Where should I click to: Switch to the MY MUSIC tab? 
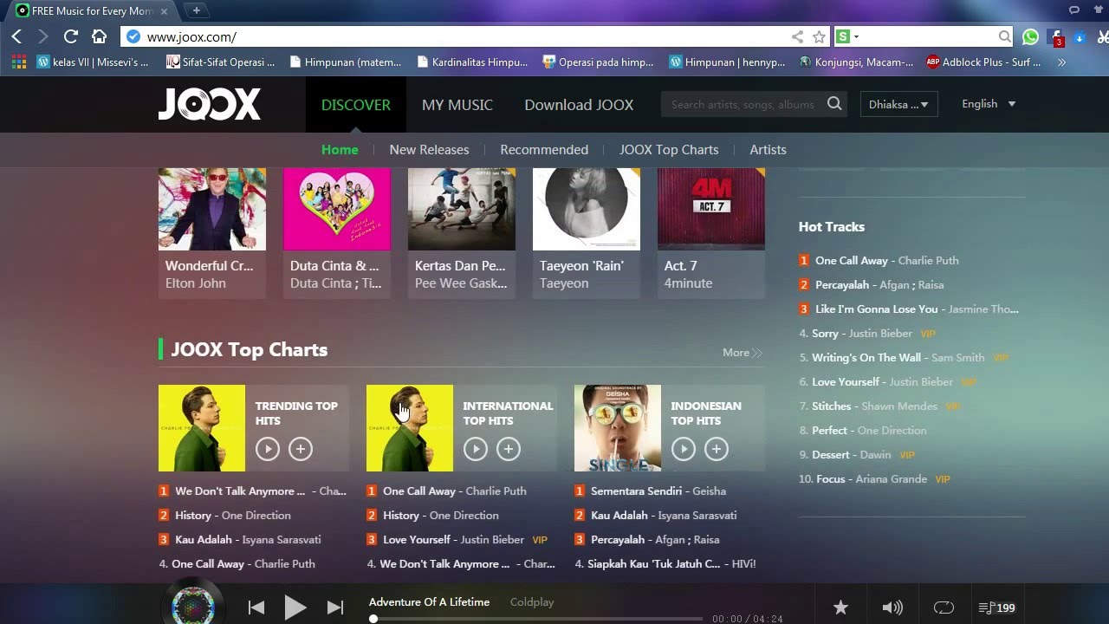tap(457, 104)
